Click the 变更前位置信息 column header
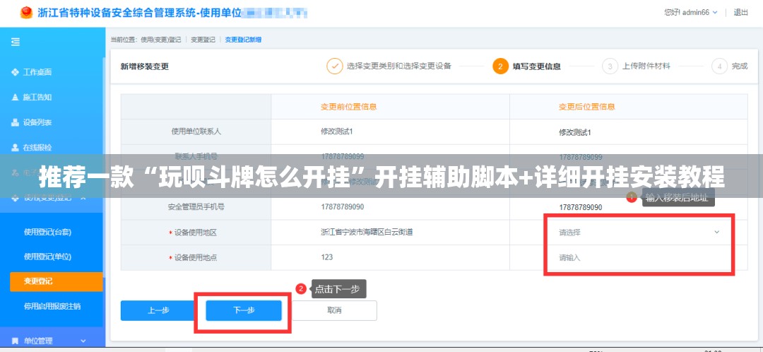 pyautogui.click(x=348, y=107)
